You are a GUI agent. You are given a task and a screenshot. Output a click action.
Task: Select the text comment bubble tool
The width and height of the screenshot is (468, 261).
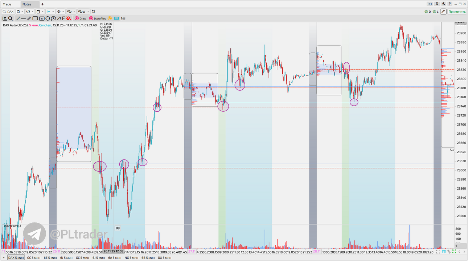tap(53, 18)
